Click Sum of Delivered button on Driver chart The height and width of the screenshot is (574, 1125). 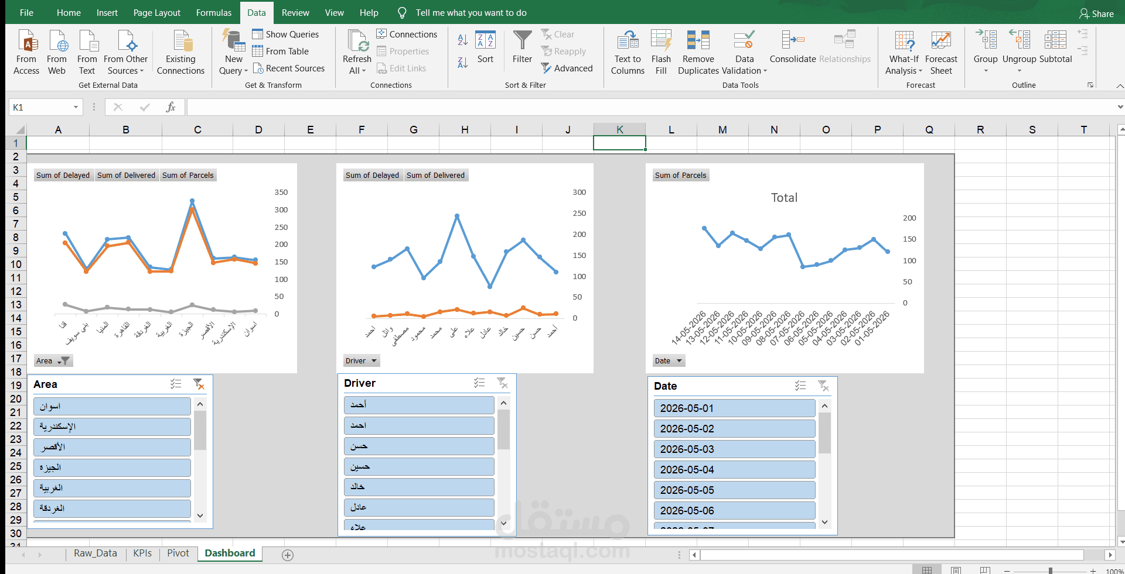pyautogui.click(x=435, y=176)
